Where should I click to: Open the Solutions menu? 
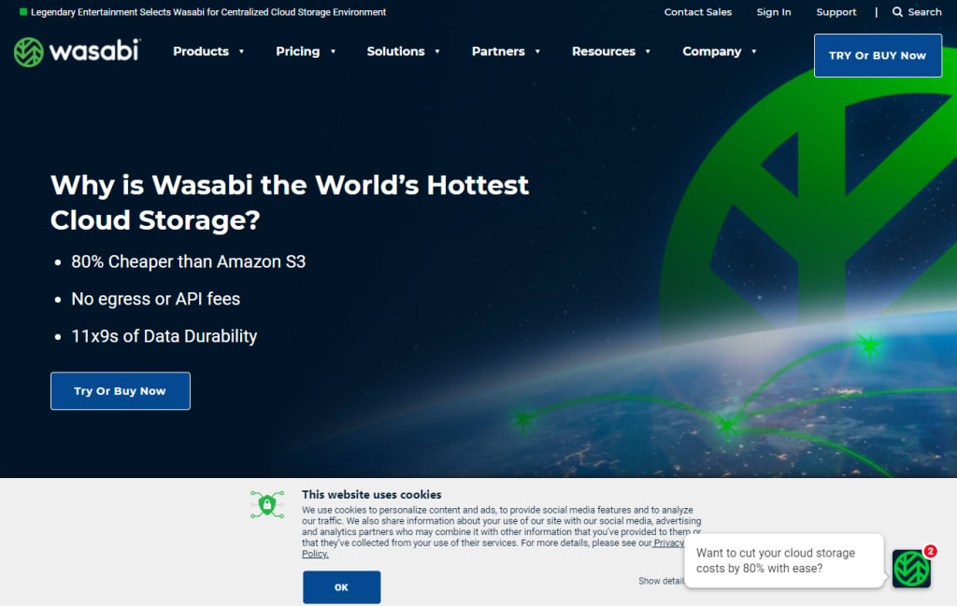[x=395, y=51]
